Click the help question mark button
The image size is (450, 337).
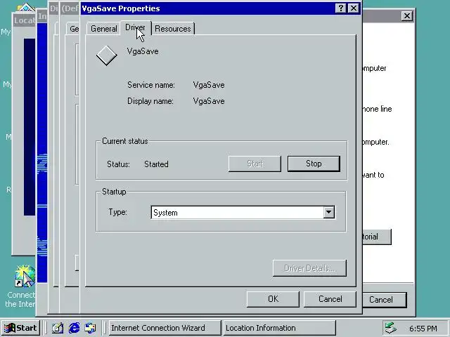pyautogui.click(x=340, y=8)
